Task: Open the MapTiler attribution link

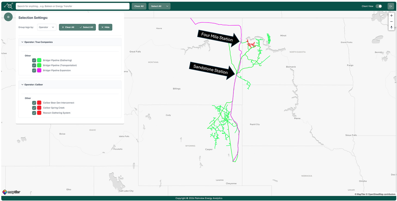Action: pyautogui.click(x=360, y=194)
